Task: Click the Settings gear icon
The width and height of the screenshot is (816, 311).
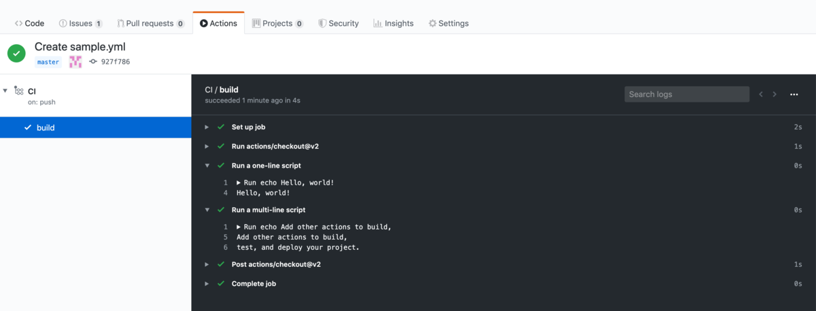Action: 432,23
